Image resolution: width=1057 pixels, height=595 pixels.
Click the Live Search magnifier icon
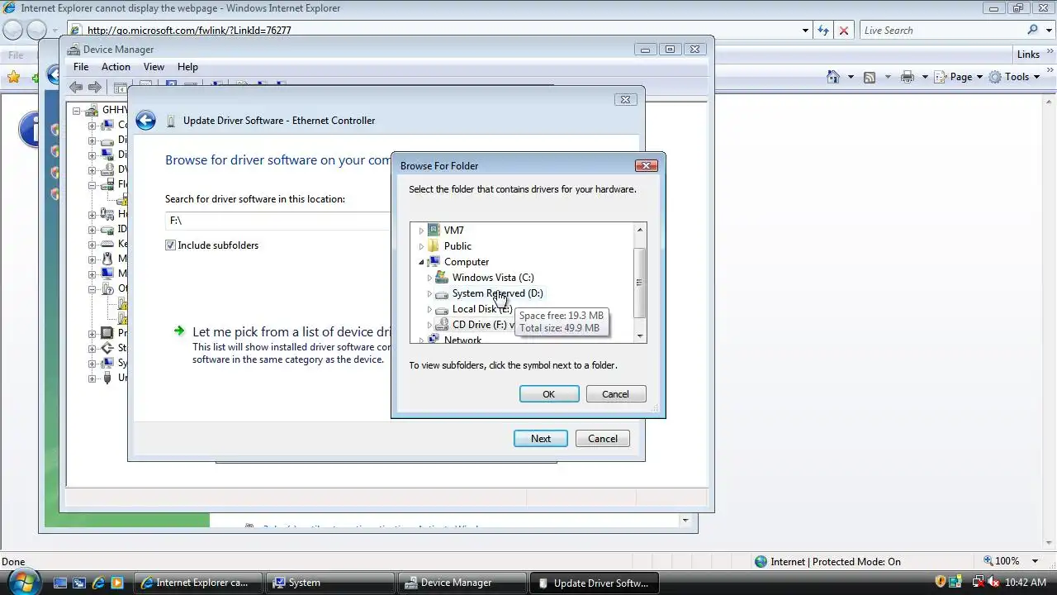[x=1032, y=30]
